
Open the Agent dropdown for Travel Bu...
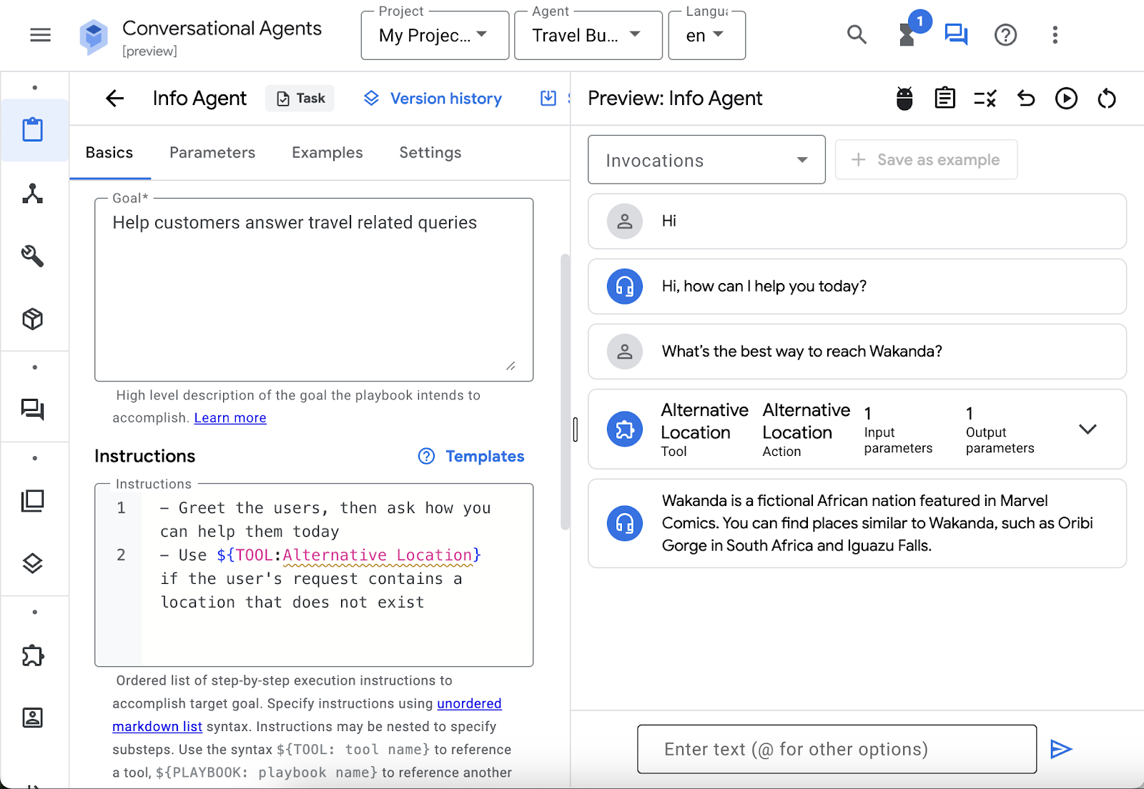[588, 36]
